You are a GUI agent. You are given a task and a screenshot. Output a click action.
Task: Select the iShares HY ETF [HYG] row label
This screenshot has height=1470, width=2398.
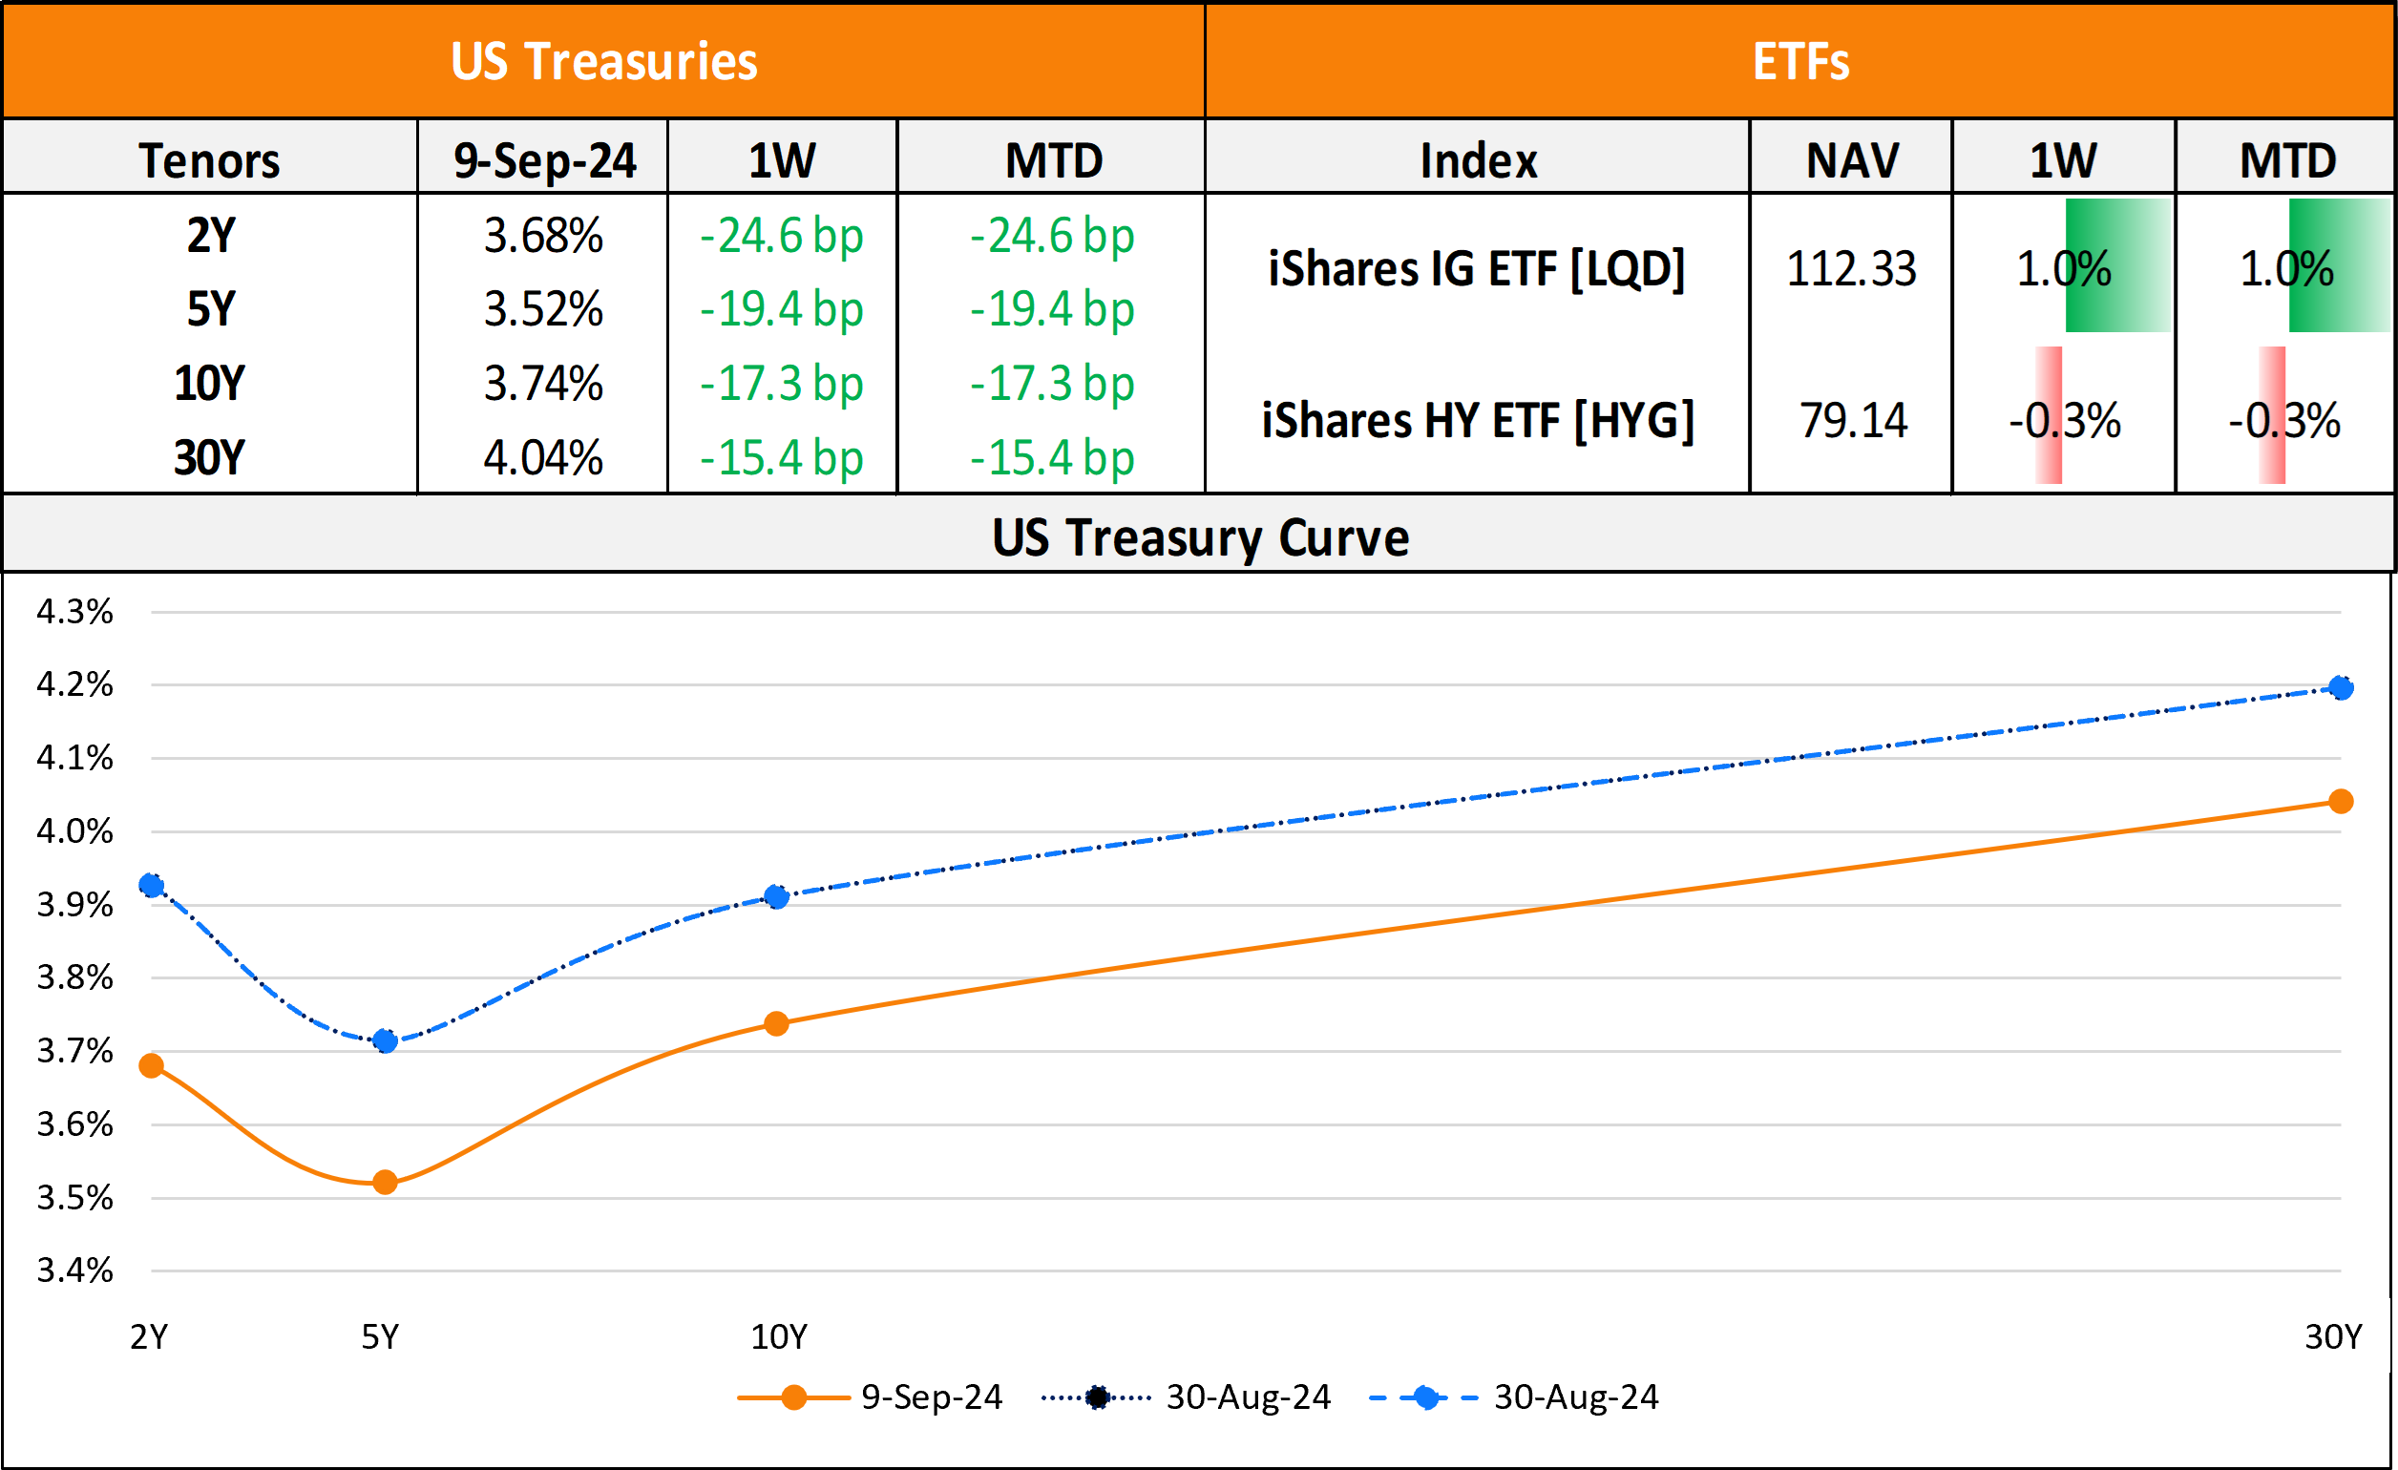1478,420
